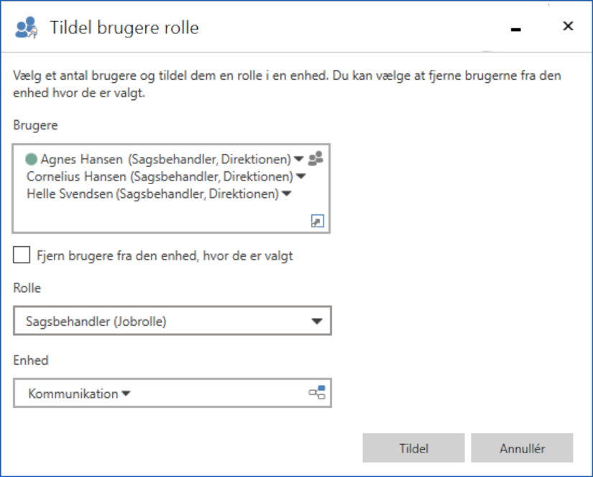Viewport: 593px width, 477px height.
Task: Expand the arrow next to Cornelius Hansen
Action: tap(301, 177)
